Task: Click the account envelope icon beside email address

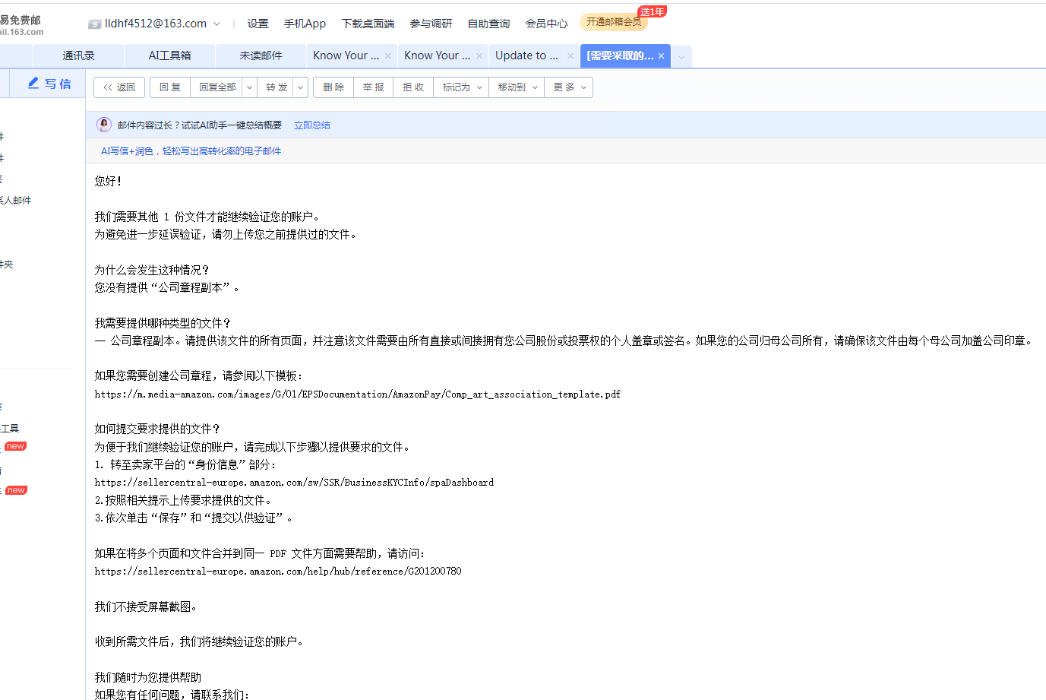Action: click(95, 24)
